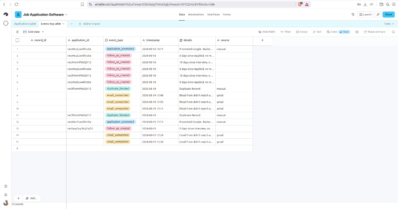Image resolution: width=398 pixels, height=209 pixels.
Task: Click the Duplicate Record details in row 11
Action: click(x=197, y=115)
